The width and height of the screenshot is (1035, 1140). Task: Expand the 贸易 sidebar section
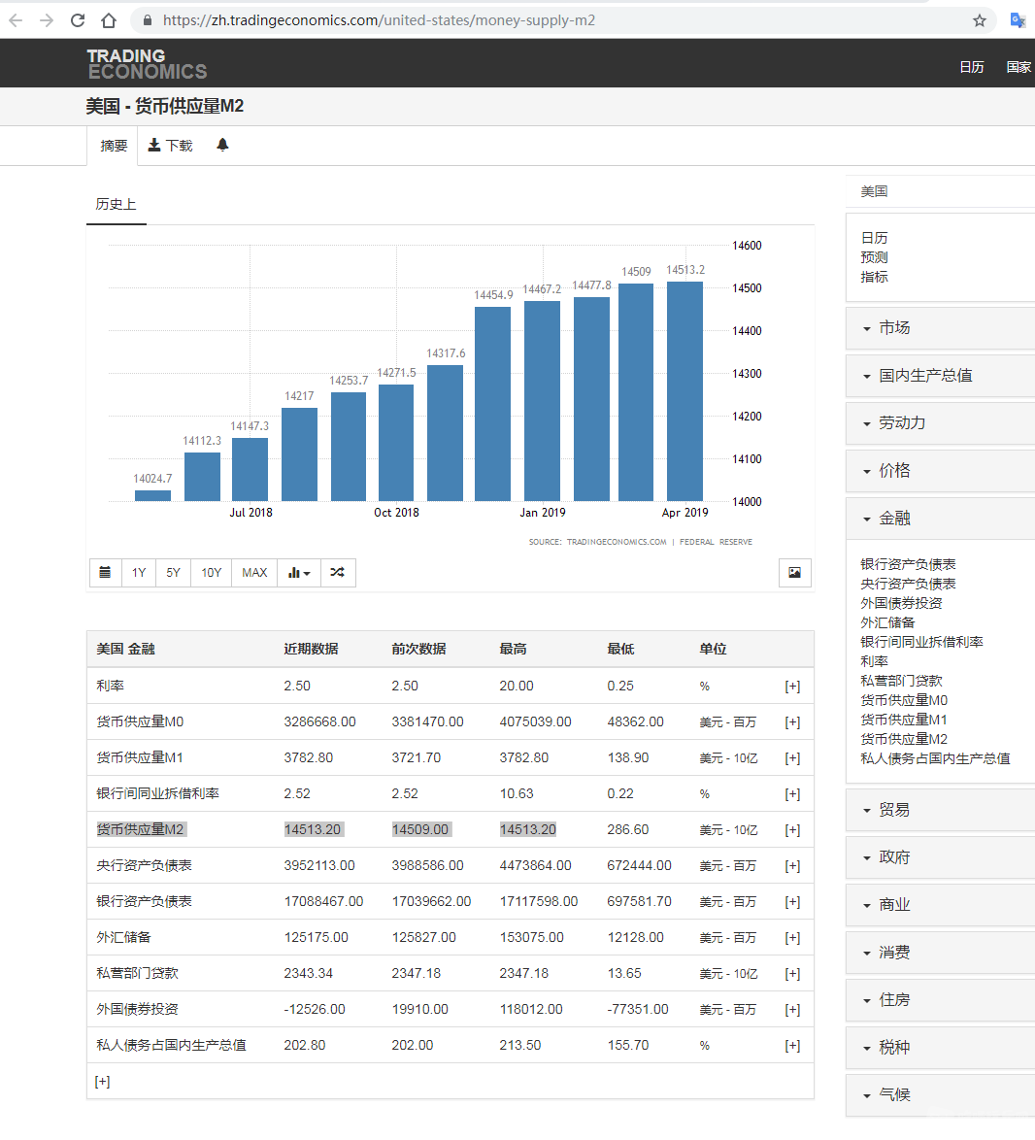[941, 810]
